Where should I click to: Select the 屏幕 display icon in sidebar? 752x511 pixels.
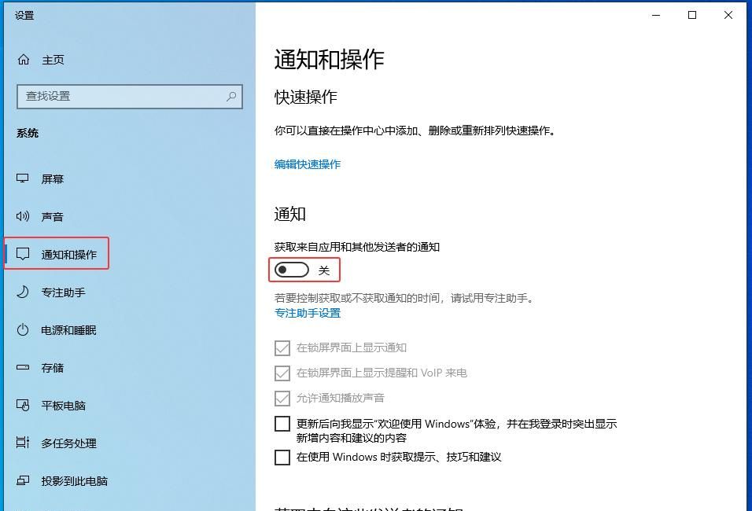22,178
